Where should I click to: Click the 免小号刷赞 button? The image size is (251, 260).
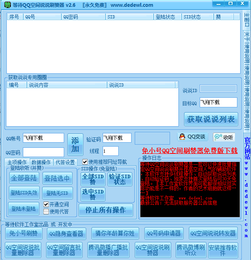pos(24,233)
